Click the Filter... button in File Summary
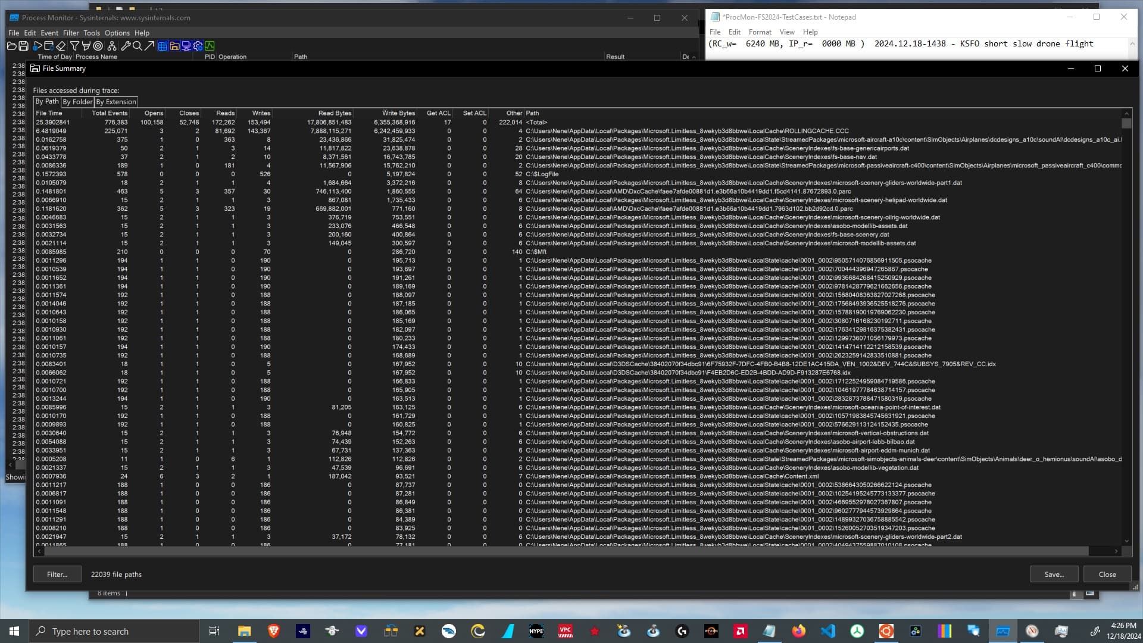This screenshot has height=643, width=1143. pos(57,575)
